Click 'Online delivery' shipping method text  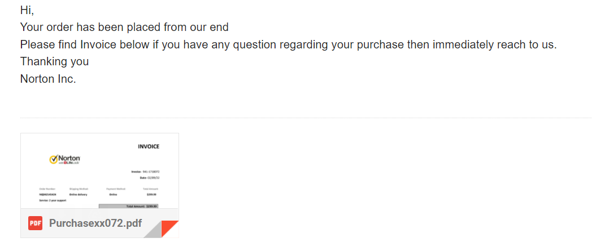click(78, 195)
